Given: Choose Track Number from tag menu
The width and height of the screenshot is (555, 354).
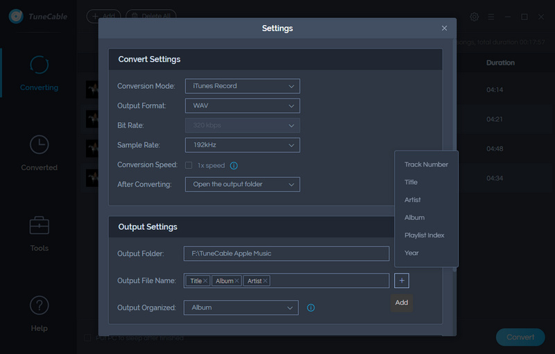Looking at the screenshot, I should click(x=426, y=165).
